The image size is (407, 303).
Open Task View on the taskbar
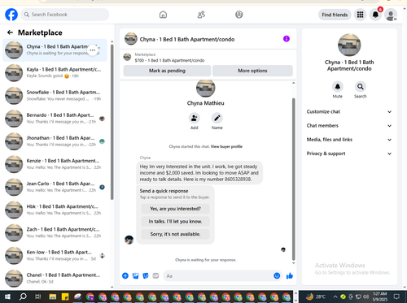[37, 297]
